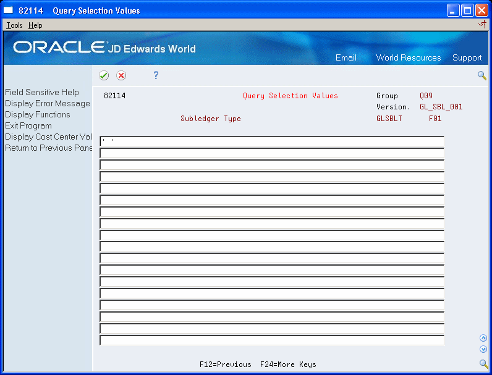Open the Email link

coord(346,57)
